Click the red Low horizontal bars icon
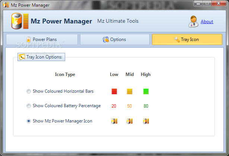 click(x=114, y=92)
